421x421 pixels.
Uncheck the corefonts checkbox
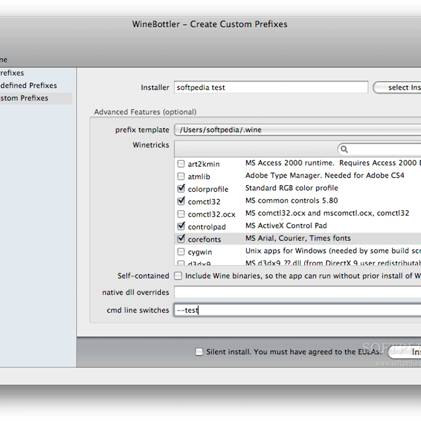tap(181, 239)
